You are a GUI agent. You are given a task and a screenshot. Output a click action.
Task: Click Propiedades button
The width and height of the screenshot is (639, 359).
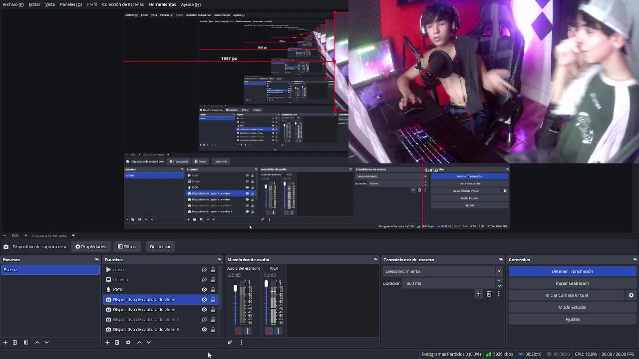91,247
